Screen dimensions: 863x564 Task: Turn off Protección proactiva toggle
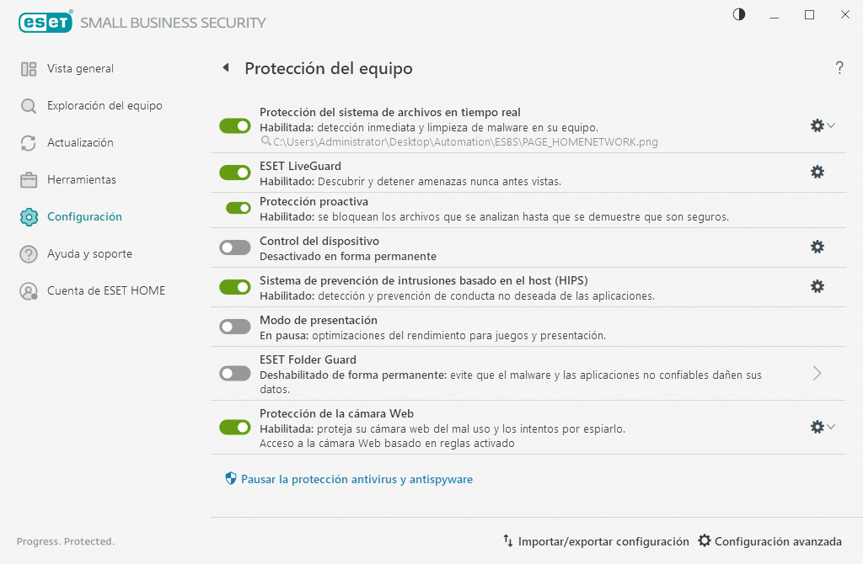tap(239, 208)
